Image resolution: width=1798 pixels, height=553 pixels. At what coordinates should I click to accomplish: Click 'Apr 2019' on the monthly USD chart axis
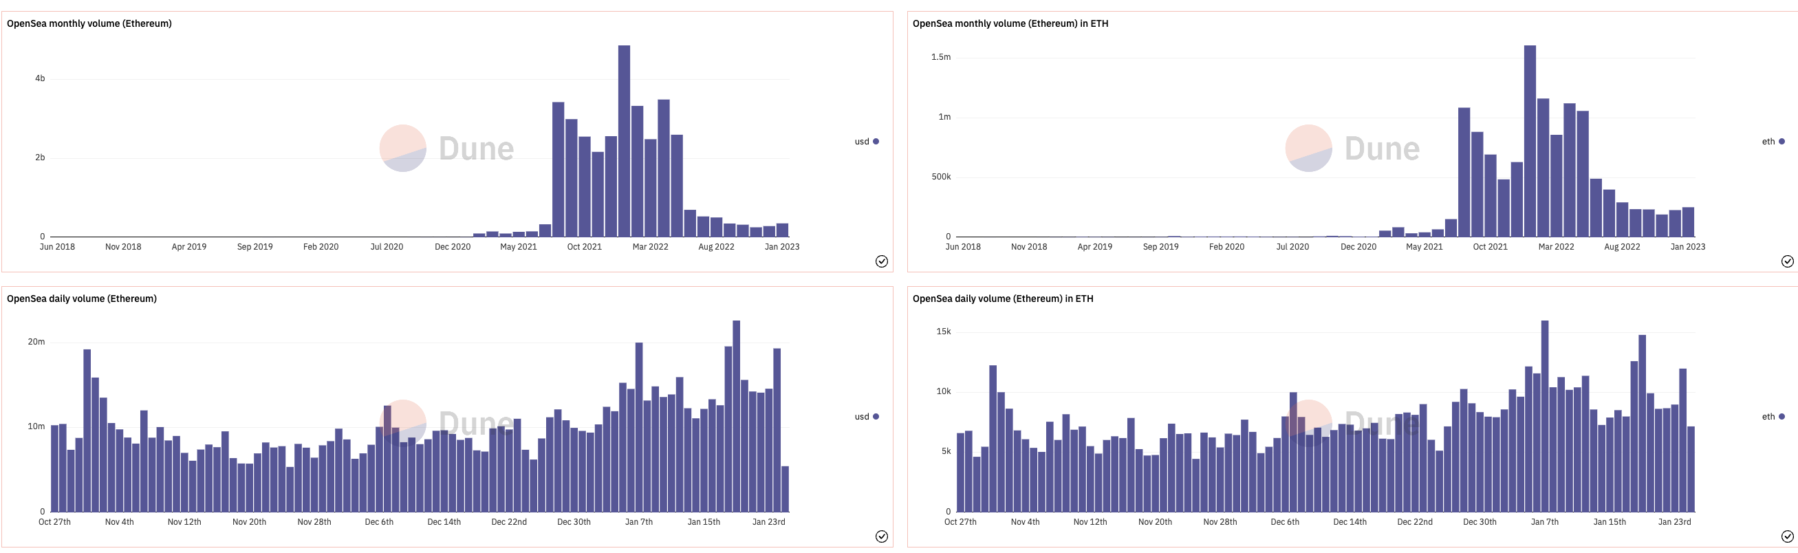tap(189, 247)
